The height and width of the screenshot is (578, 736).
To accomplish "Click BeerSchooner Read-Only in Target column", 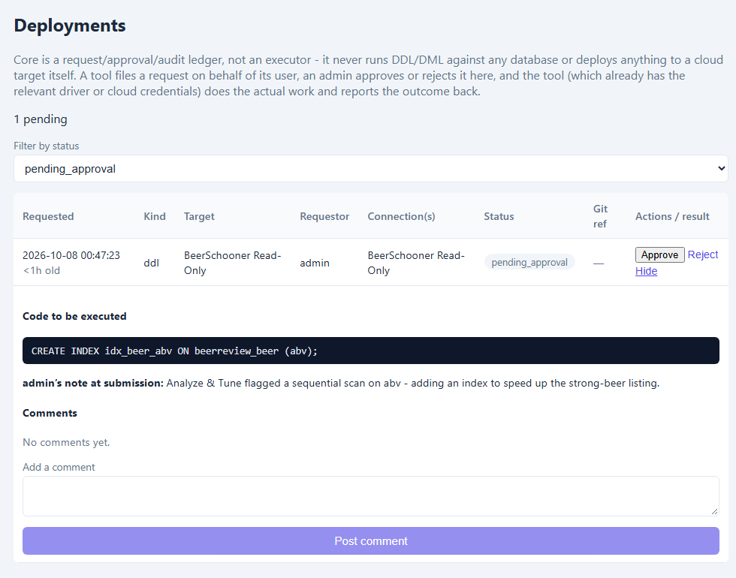I will 232,263.
